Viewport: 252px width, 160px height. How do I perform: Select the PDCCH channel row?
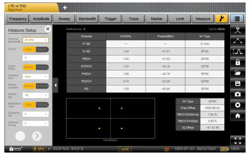(x=145, y=81)
